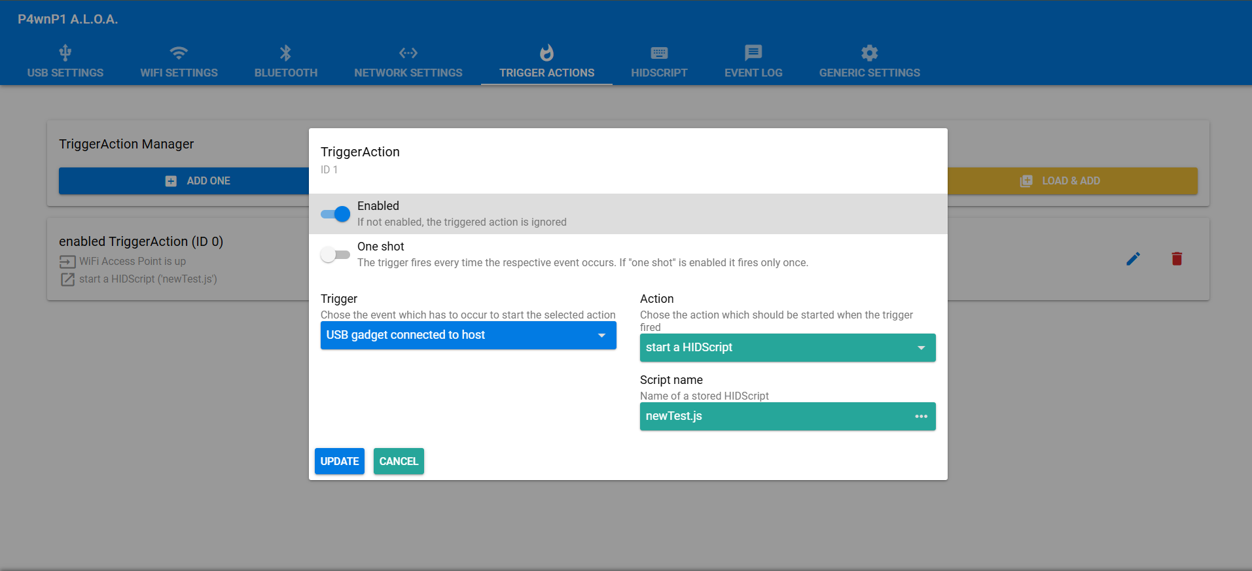Click the network arrows icon
This screenshot has height=571, width=1252.
408,52
